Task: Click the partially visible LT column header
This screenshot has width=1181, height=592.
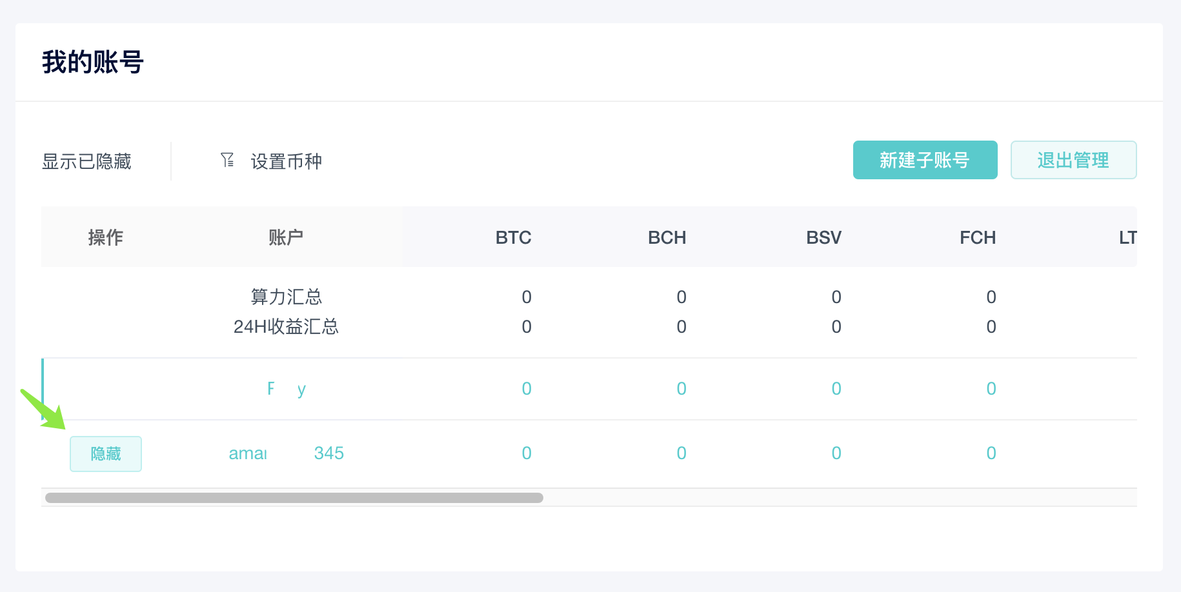Action: 1127,238
